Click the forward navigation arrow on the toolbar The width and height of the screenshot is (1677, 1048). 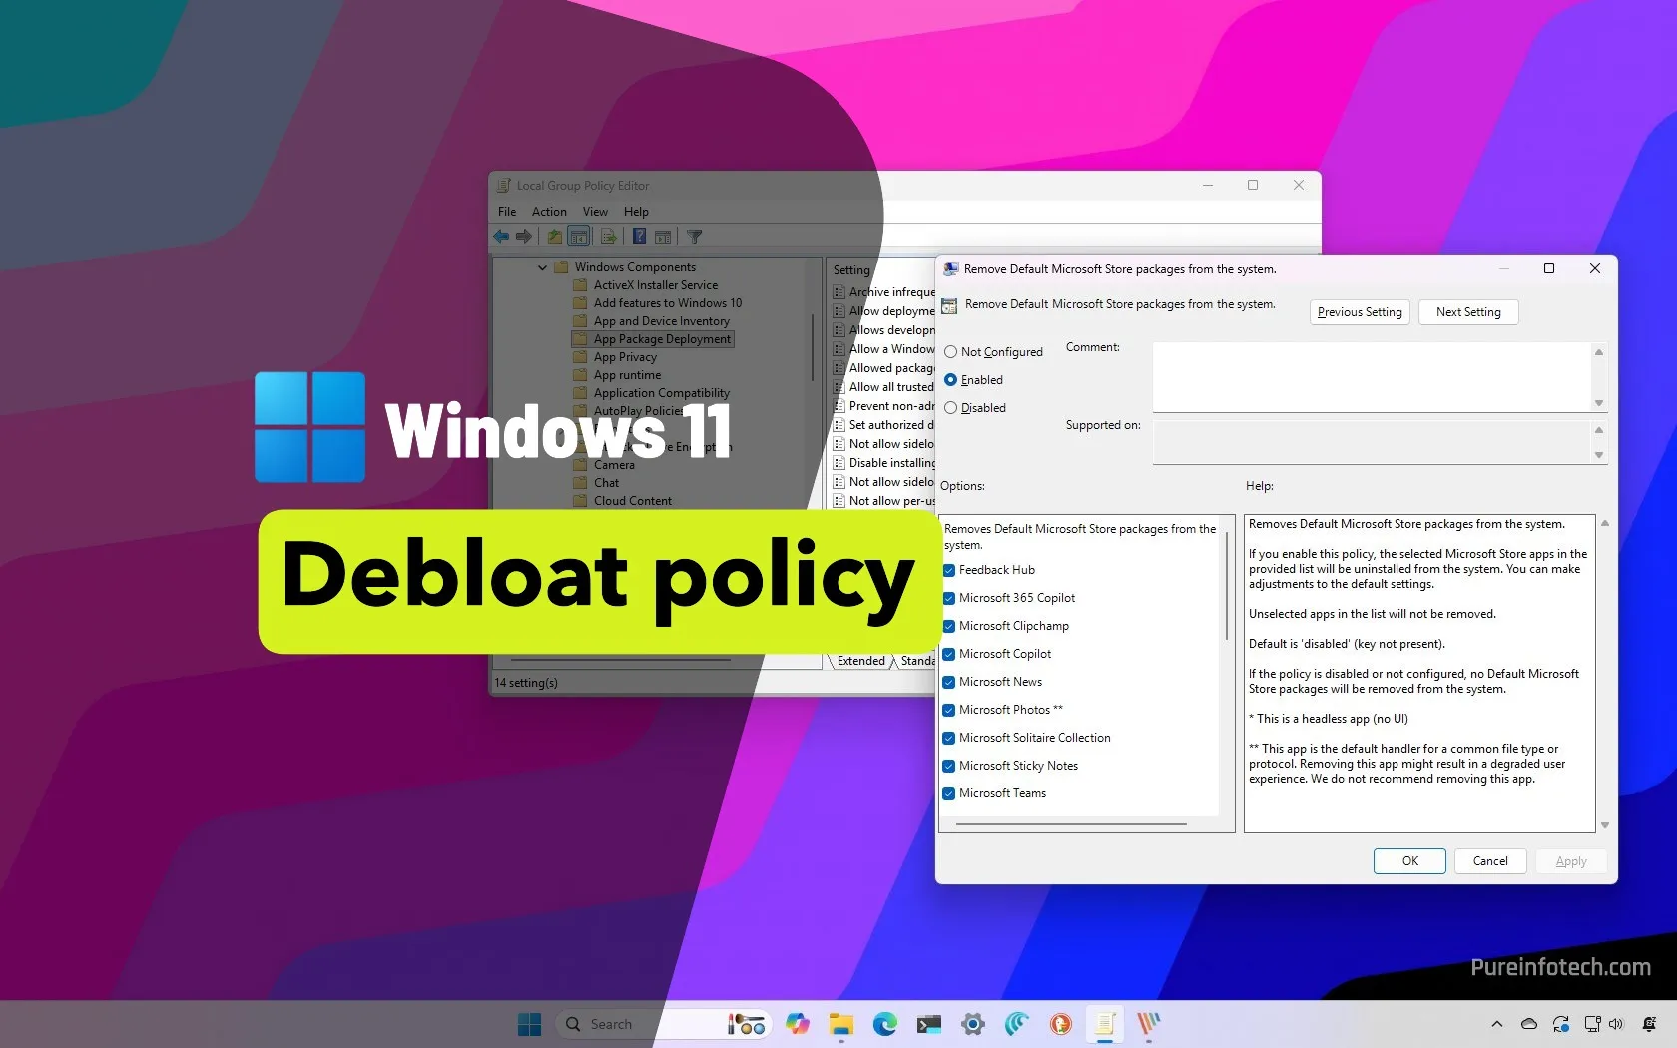click(523, 236)
